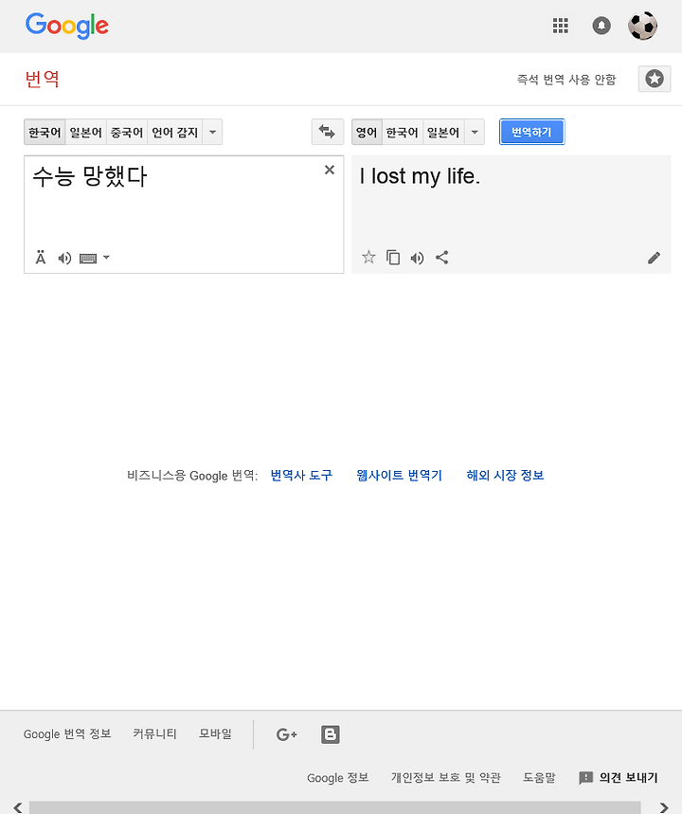Select 중국어 as source language
This screenshot has width=682, height=814.
tap(127, 133)
